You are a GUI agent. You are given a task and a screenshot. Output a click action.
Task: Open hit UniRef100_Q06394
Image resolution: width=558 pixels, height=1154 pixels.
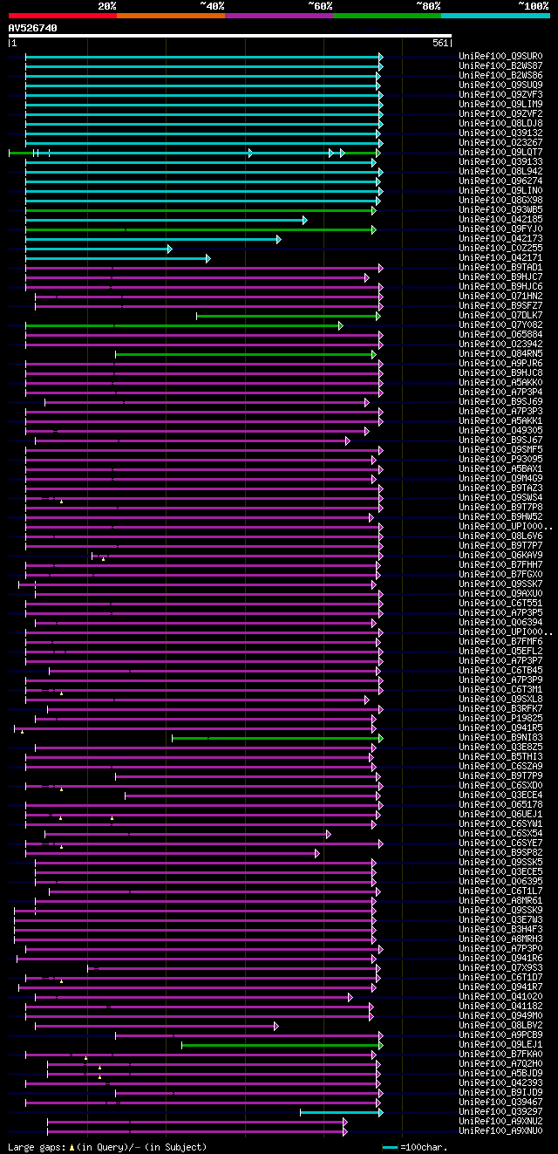click(500, 623)
